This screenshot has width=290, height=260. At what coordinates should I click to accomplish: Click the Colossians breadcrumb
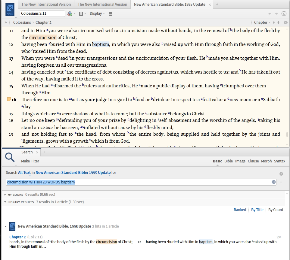(22, 22)
